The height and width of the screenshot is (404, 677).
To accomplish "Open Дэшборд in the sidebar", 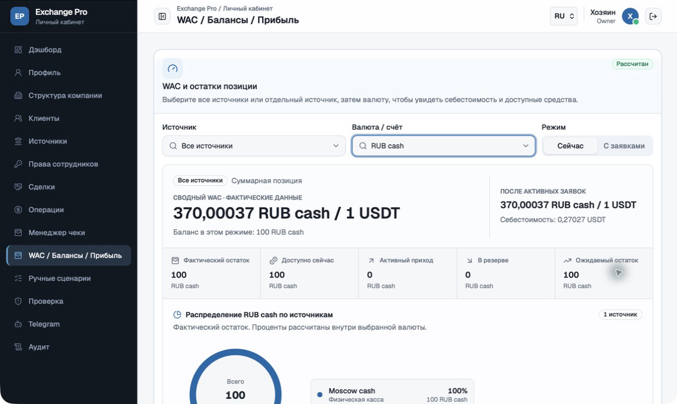I will point(68,50).
